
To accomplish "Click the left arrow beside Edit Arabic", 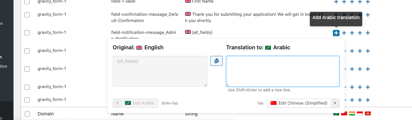I will [117, 103].
